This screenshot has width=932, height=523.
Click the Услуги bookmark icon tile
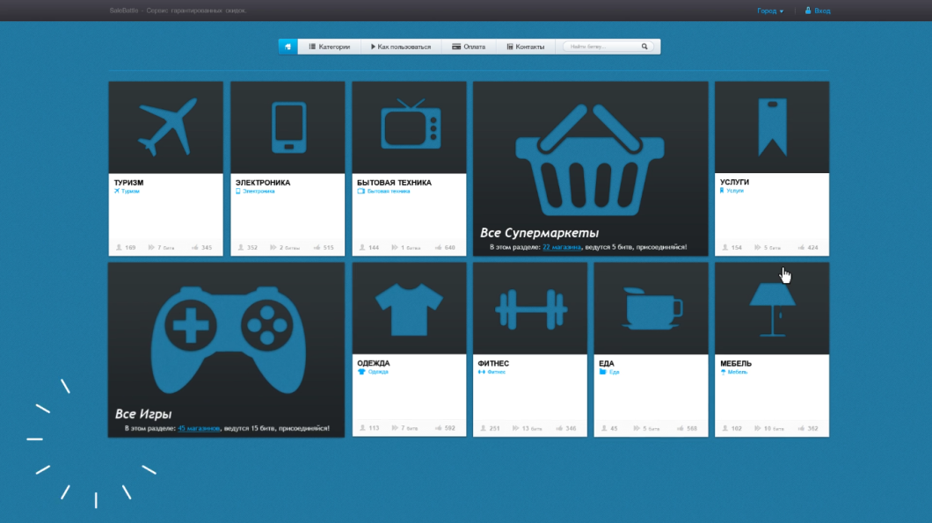pos(771,127)
